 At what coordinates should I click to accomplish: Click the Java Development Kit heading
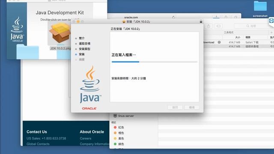coord(60,12)
